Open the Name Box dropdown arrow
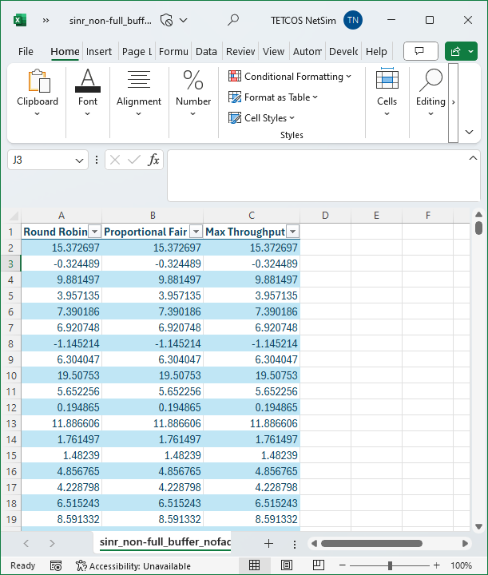Image resolution: width=488 pixels, height=575 pixels. click(x=79, y=161)
